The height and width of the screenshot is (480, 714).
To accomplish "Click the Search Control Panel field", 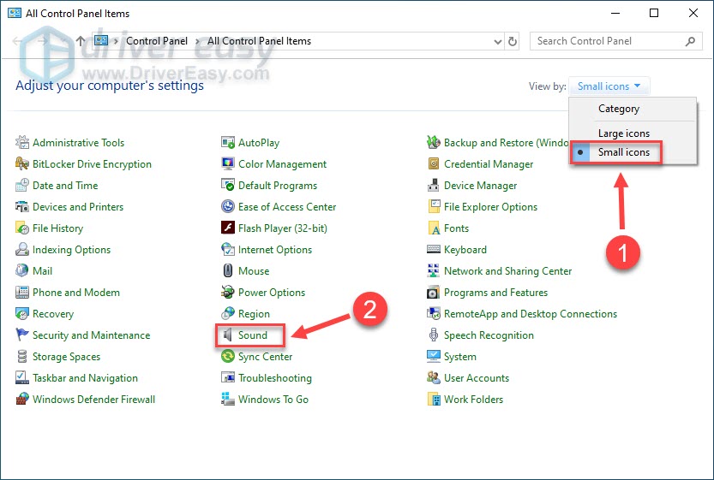I will [609, 41].
